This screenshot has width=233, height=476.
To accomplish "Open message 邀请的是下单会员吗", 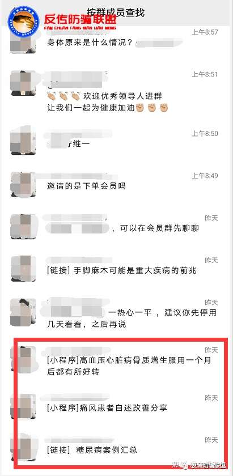I will [86, 185].
